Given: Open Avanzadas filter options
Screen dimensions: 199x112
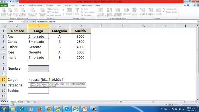Looking at the screenshot, I should click(x=86, y=15).
